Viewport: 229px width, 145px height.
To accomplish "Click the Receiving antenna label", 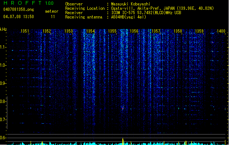I will point(84,17).
